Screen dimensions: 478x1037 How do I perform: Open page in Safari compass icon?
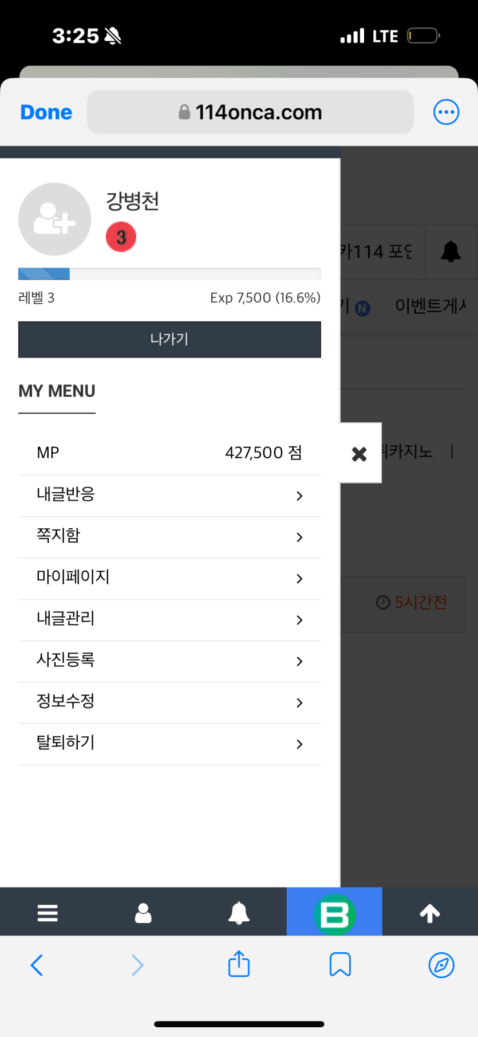(x=441, y=965)
